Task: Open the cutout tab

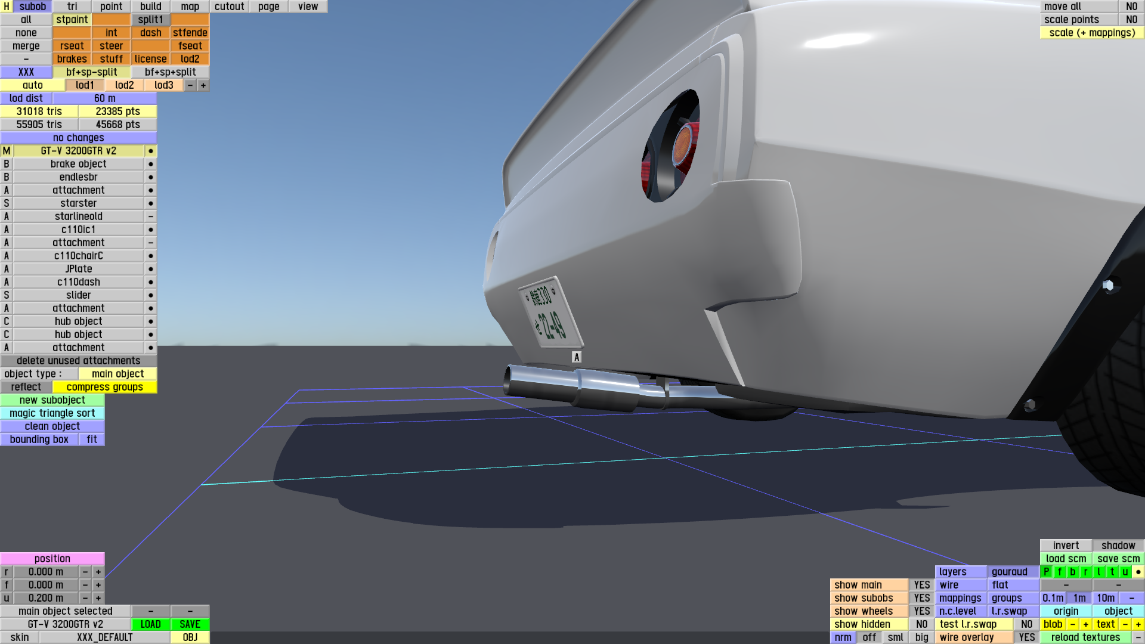Action: [229, 7]
